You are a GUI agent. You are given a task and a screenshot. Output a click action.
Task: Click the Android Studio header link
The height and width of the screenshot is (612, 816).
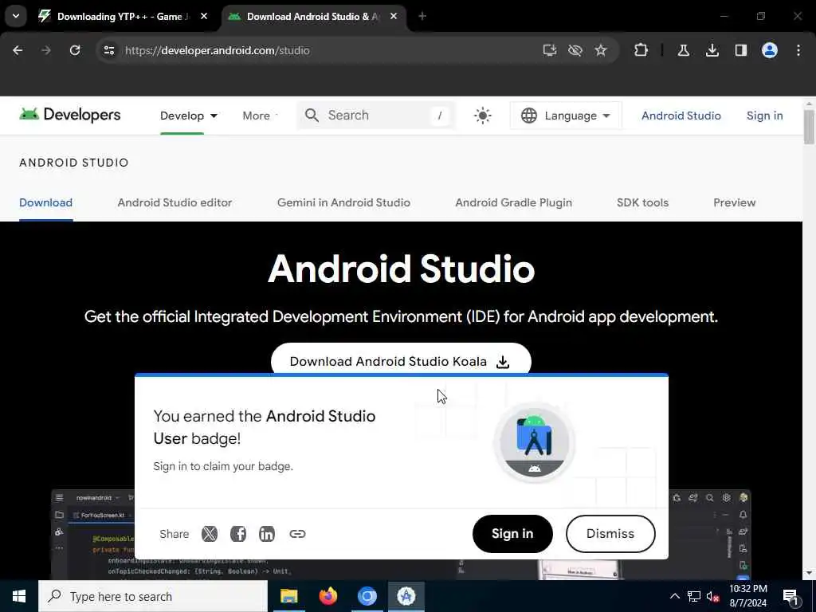[681, 116]
